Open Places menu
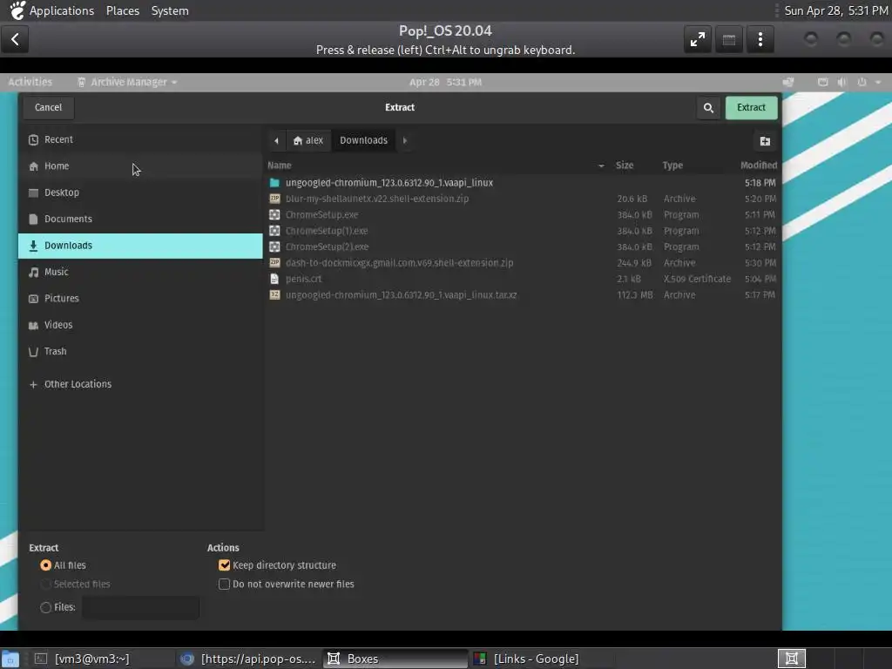 click(x=123, y=10)
